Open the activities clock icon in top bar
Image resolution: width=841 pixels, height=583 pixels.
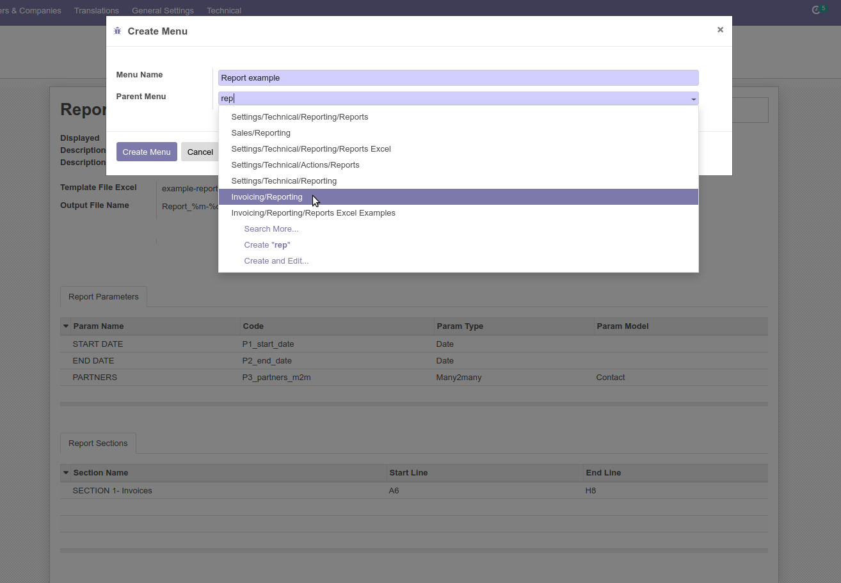click(816, 10)
